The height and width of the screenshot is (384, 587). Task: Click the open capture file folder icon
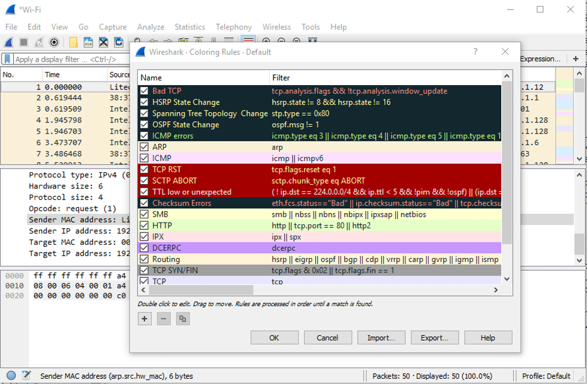(73, 42)
